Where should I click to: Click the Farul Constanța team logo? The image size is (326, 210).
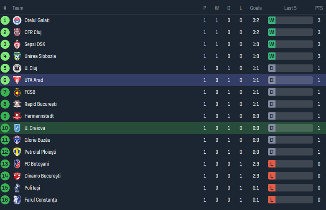[x=17, y=200]
